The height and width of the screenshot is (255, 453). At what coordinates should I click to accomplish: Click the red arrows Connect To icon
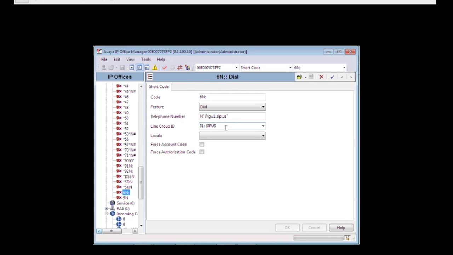tap(180, 68)
